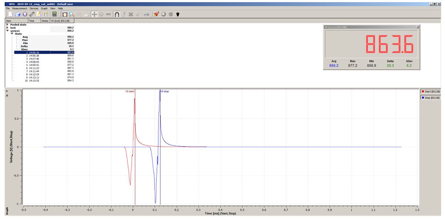Screen dimensions: 445x219
Task: Click the Time column header
Action: (x=31, y=21)
